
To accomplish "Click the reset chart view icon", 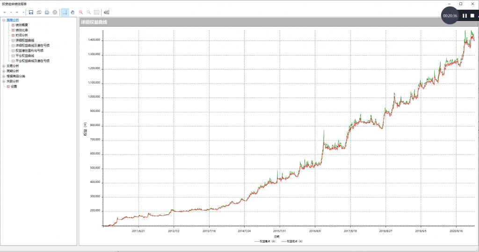I will click(x=96, y=12).
